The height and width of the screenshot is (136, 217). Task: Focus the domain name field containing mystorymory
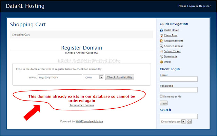pos(60,77)
